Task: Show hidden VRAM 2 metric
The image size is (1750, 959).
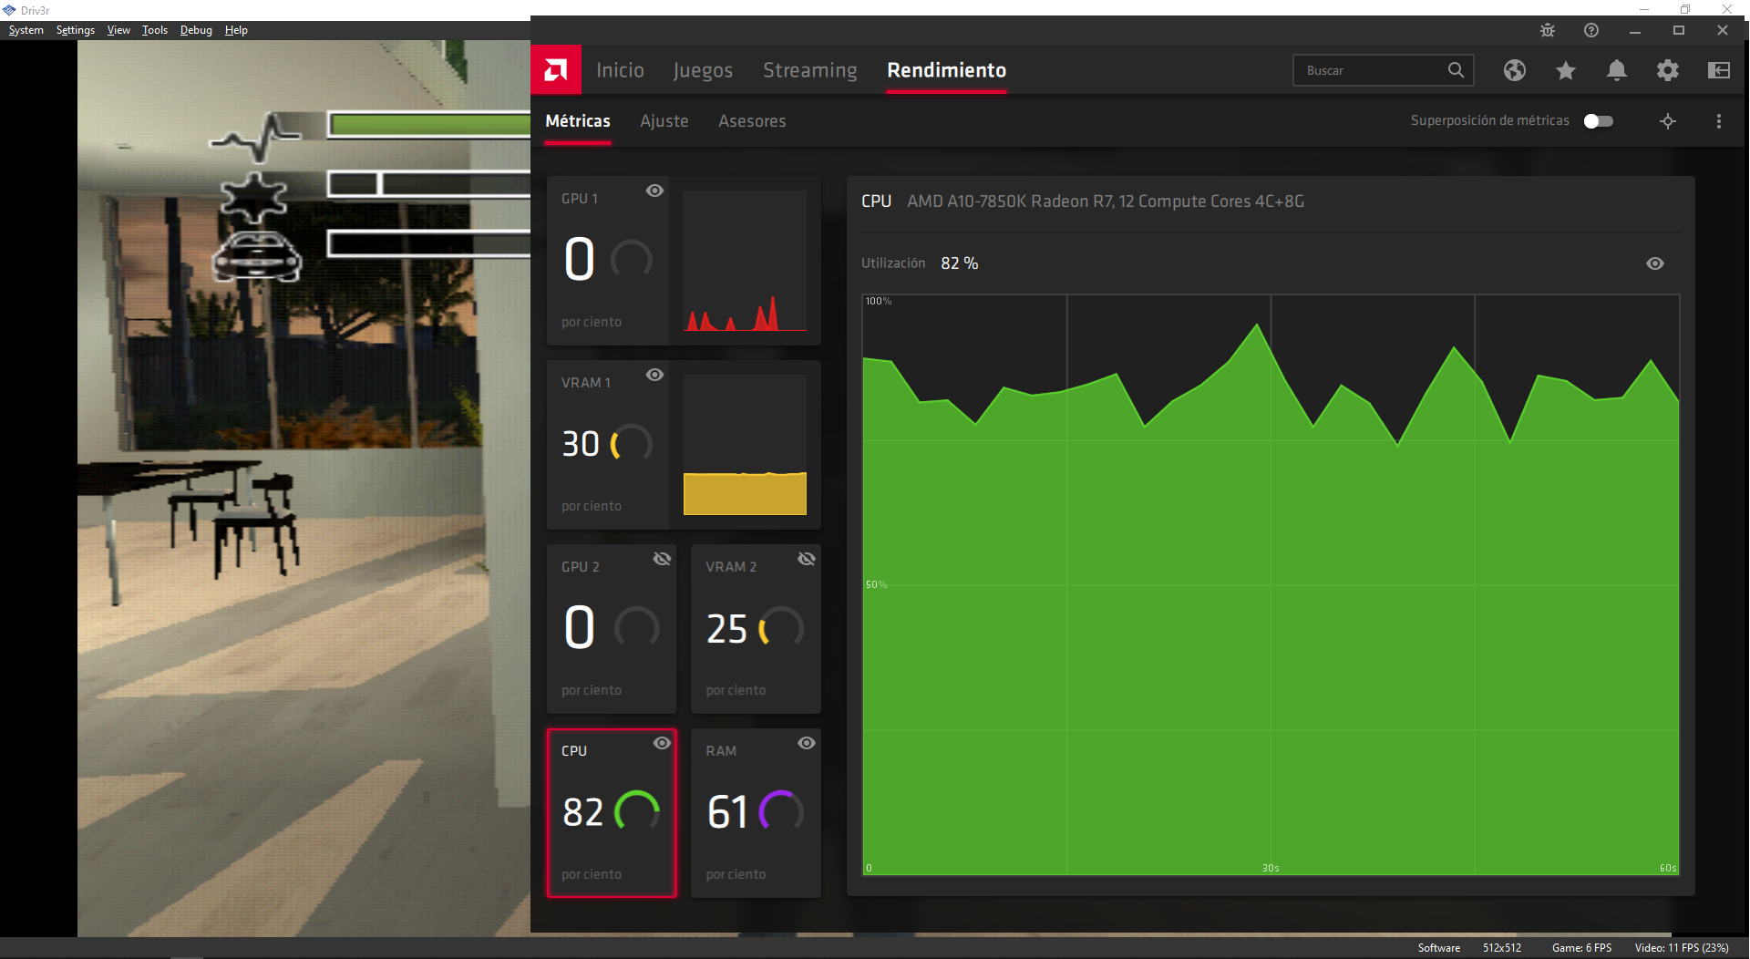Action: 807,559
